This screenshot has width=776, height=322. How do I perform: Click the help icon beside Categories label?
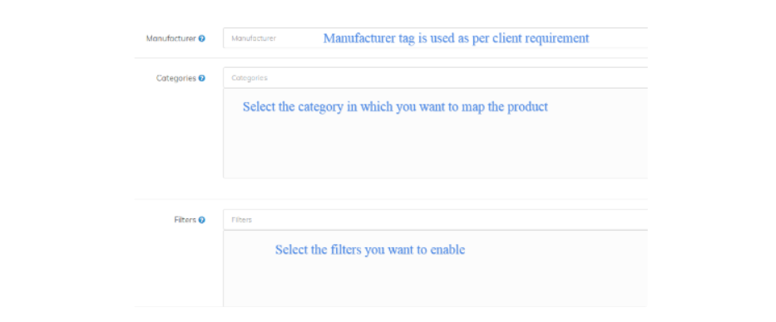click(x=202, y=78)
